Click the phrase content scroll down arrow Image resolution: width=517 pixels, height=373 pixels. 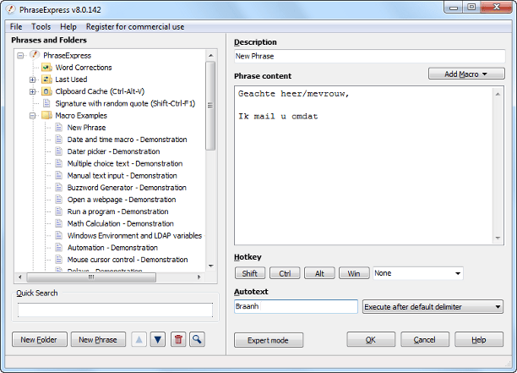point(498,239)
